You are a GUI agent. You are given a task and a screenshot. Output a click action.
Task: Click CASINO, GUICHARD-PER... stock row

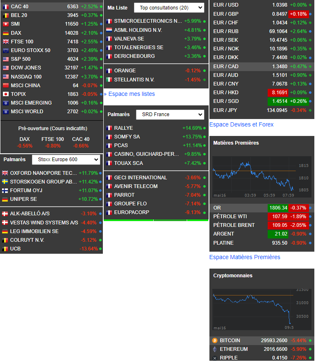(156, 154)
